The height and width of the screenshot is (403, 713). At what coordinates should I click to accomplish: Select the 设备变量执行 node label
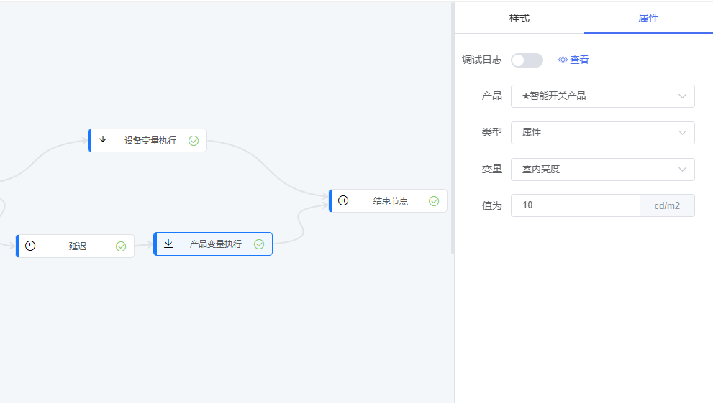tap(150, 141)
